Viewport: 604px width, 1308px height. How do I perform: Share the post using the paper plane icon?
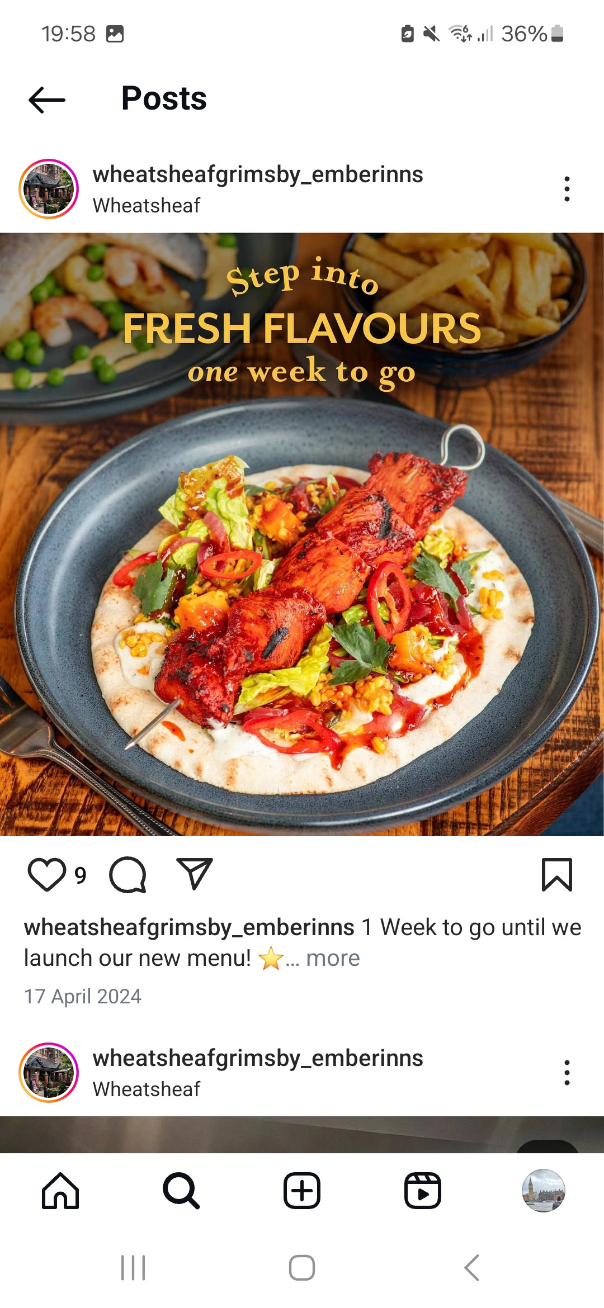click(195, 874)
